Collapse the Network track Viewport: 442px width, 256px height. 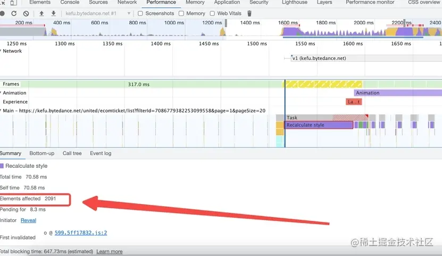click(x=1, y=51)
